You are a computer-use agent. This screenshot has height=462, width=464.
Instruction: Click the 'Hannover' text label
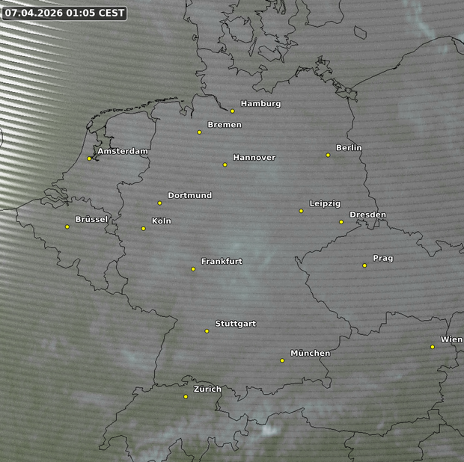point(254,158)
